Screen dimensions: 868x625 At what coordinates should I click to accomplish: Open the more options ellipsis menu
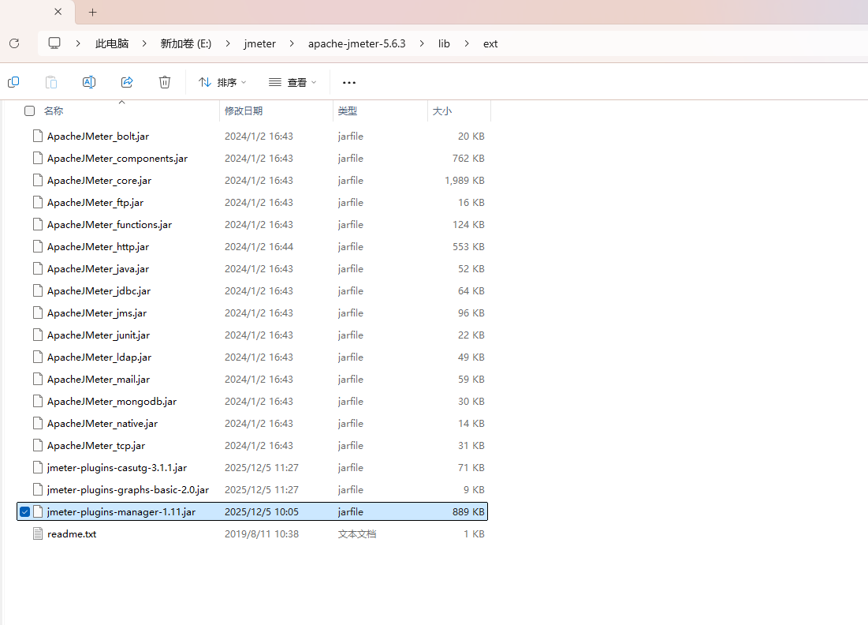348,83
